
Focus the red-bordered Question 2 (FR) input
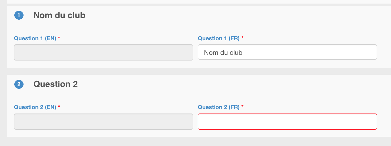287,122
